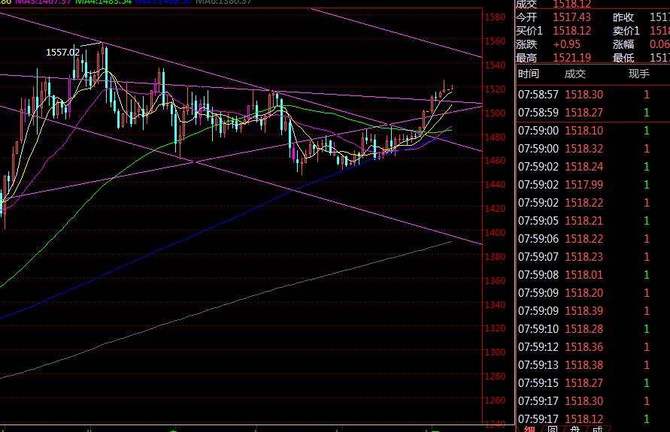Open the 成 tab
Viewport: 670px width, 432px height.
click(597, 428)
